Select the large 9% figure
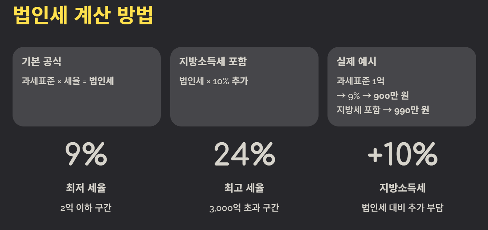 [x=86, y=154]
